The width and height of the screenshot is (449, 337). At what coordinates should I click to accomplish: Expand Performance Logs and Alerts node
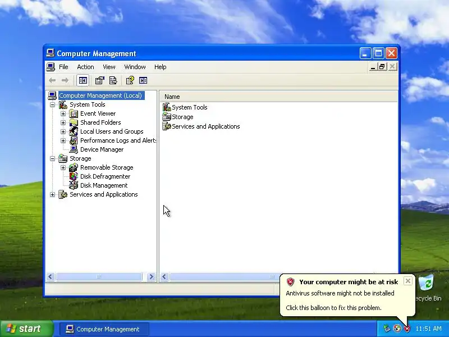[x=63, y=141]
